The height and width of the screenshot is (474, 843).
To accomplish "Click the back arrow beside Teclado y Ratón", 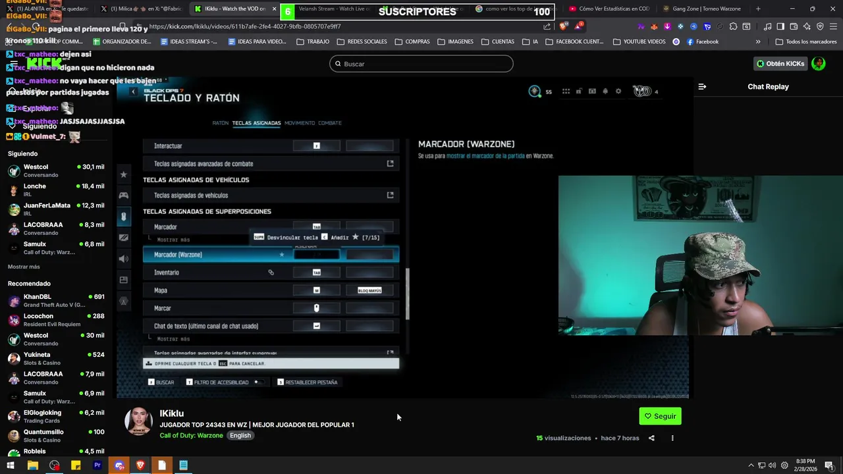I will click(x=133, y=92).
